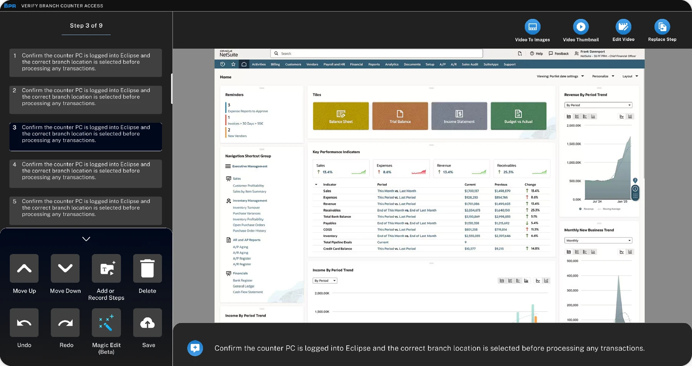
Task: Undo the last change
Action: click(24, 323)
